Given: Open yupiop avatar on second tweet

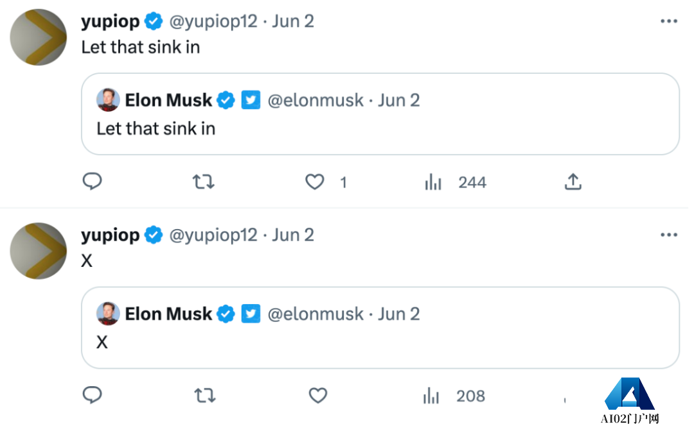Looking at the screenshot, I should 39,250.
